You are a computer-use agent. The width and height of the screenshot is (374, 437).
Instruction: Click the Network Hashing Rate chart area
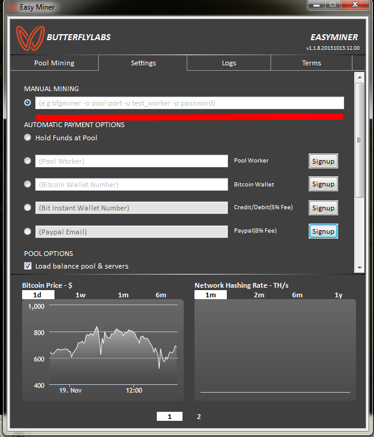[275, 350]
